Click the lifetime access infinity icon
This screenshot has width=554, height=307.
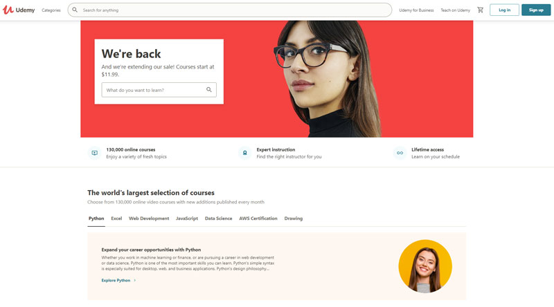coord(400,153)
